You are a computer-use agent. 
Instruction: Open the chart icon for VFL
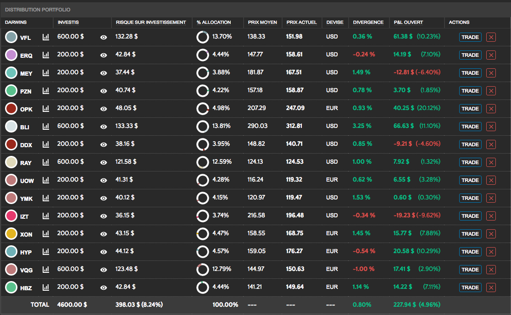pyautogui.click(x=45, y=37)
